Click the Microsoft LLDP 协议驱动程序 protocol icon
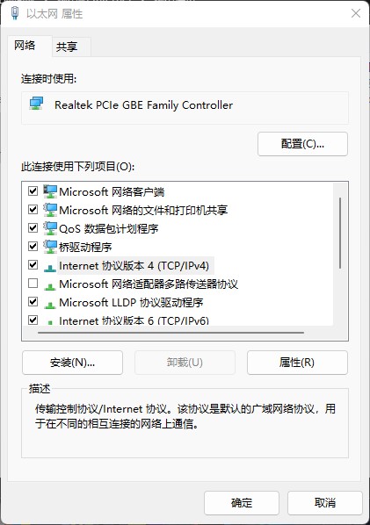The image size is (370, 525). pyautogui.click(x=50, y=304)
